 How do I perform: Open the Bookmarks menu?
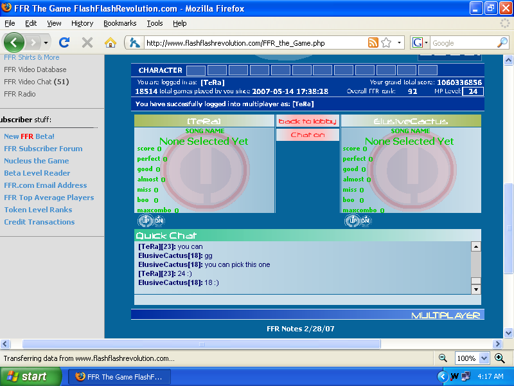click(x=120, y=23)
